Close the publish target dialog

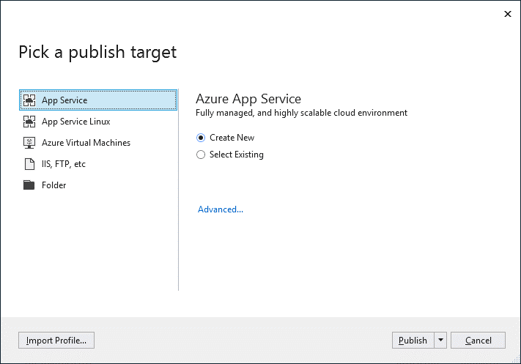click(x=507, y=14)
